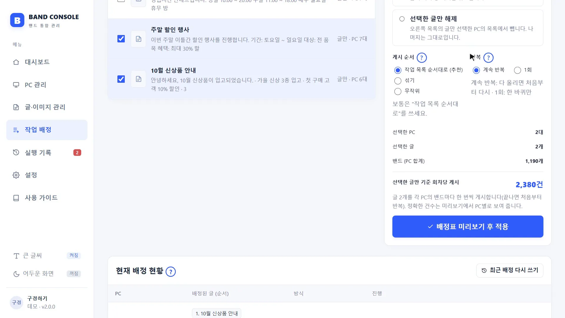Open the help icon next to 현재 배정 현황
The width and height of the screenshot is (565, 318).
point(171,271)
